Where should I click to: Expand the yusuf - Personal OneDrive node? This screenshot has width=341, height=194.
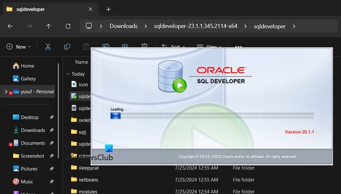click(6, 92)
